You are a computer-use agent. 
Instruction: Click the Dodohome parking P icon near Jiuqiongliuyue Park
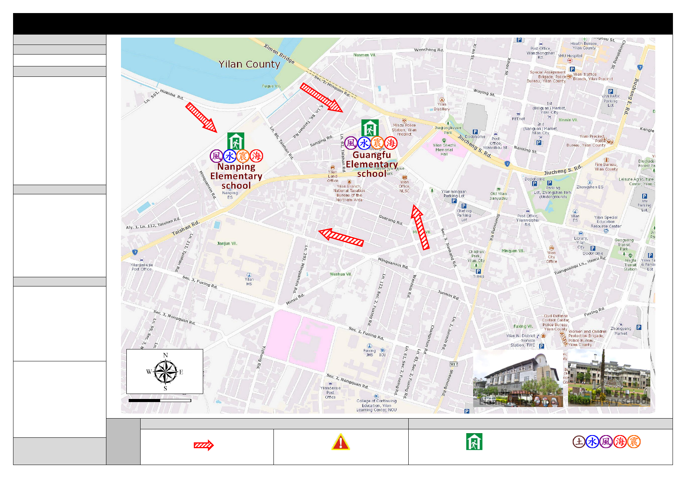pos(475,132)
